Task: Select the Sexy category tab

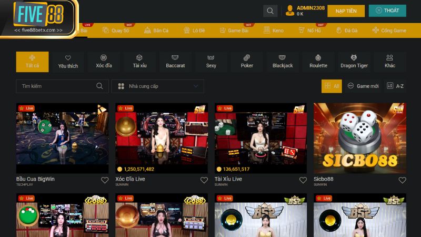Action: 211,62
